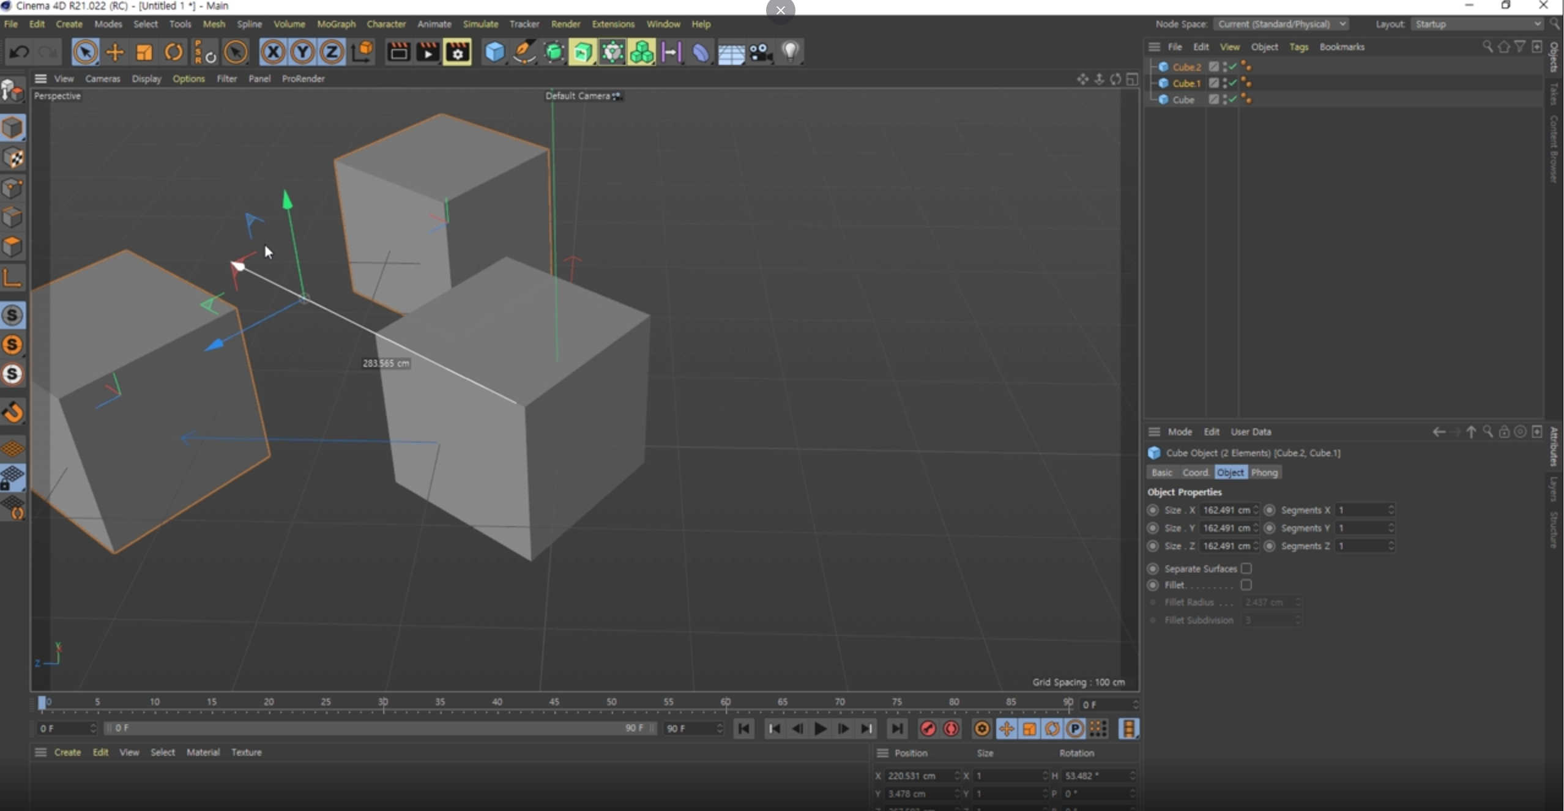Click frame 45 on timeline ruler
Image resolution: width=1564 pixels, height=811 pixels.
pyautogui.click(x=554, y=703)
